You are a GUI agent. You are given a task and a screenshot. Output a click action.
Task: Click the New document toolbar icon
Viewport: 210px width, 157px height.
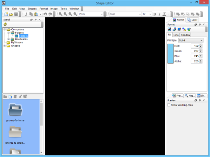(x=6, y=14)
